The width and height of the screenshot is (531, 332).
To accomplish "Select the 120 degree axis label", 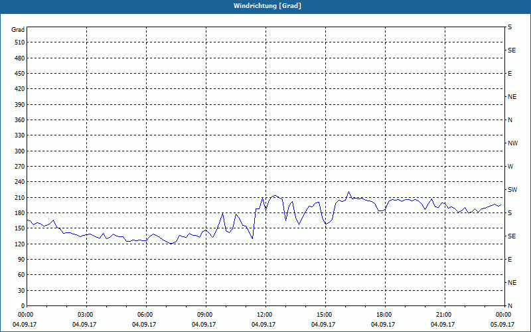I will pyautogui.click(x=20, y=244).
